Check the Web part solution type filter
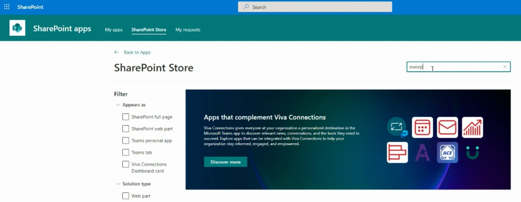 (x=126, y=196)
